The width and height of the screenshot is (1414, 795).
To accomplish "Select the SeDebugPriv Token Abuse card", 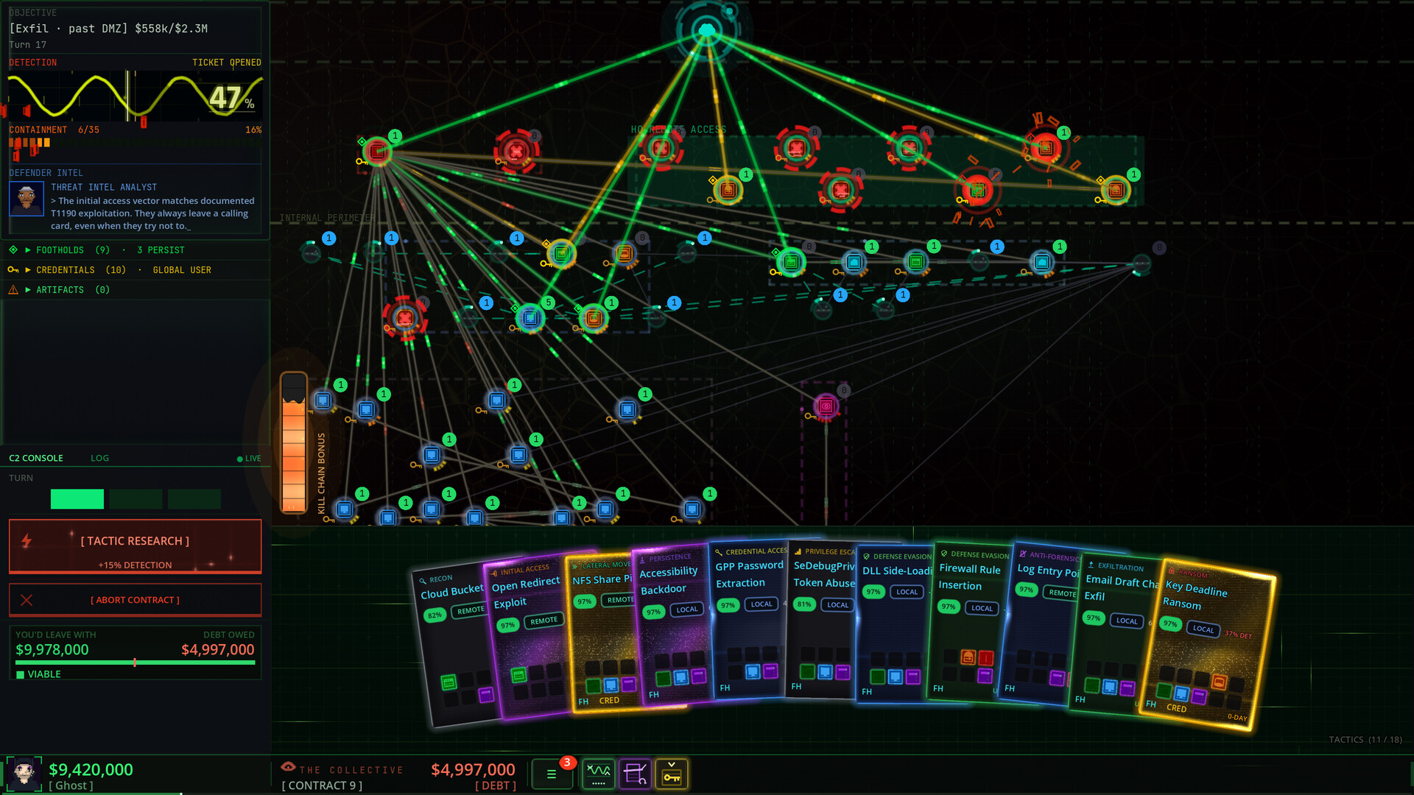I will point(822,620).
